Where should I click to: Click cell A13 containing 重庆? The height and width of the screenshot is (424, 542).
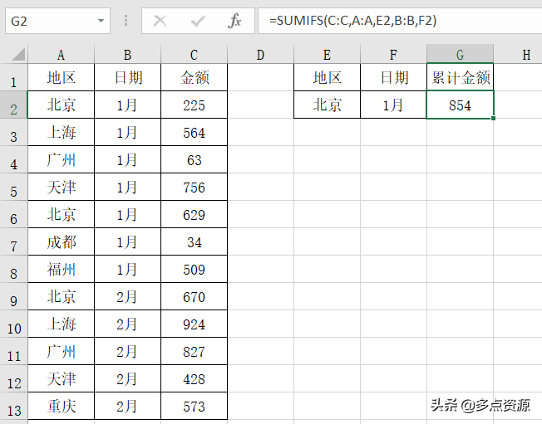point(61,406)
